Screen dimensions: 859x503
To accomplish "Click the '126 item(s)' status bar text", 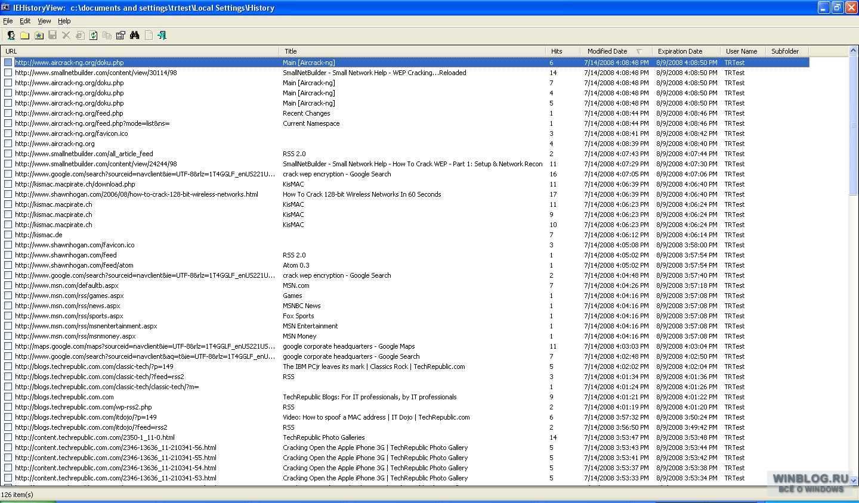I will pos(17,495).
